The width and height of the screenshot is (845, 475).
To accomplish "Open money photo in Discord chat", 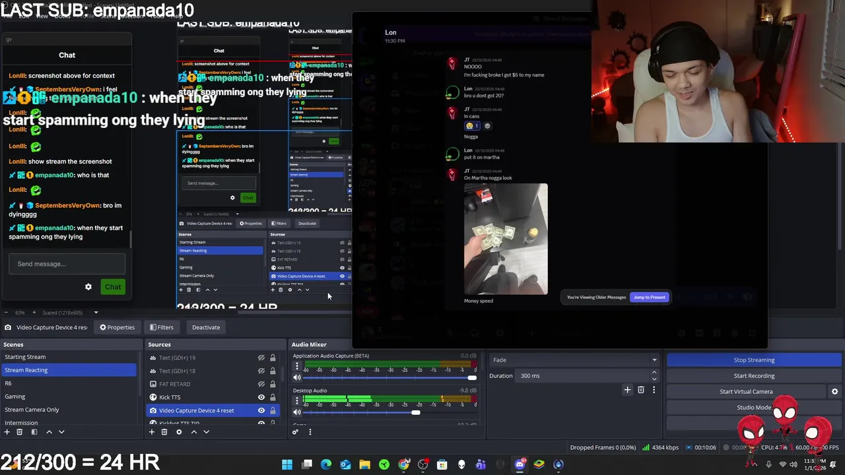I will pos(506,239).
